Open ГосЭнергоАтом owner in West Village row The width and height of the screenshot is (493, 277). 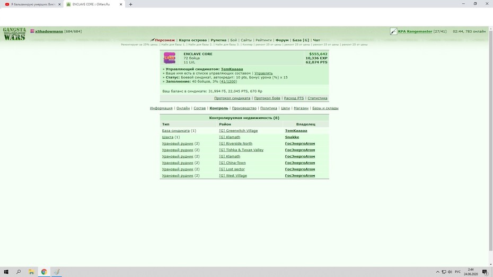(x=300, y=175)
